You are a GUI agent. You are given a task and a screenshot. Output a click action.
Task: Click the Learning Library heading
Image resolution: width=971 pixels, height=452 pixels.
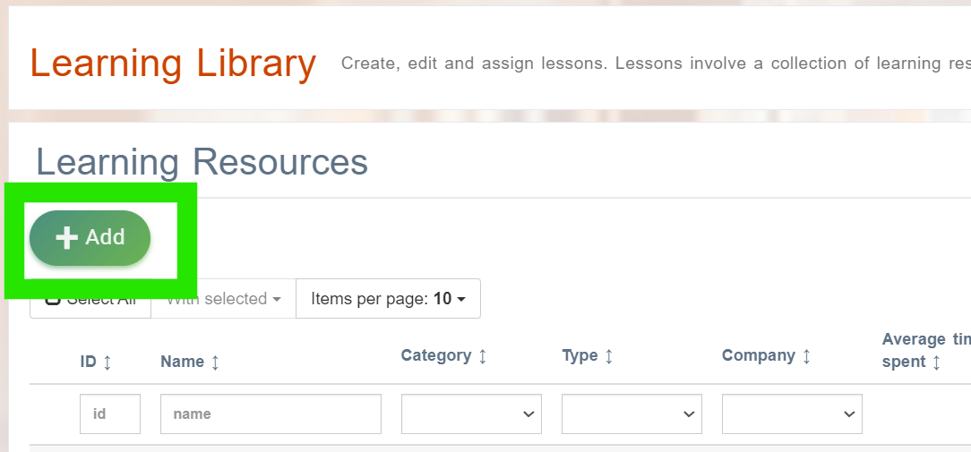[174, 64]
